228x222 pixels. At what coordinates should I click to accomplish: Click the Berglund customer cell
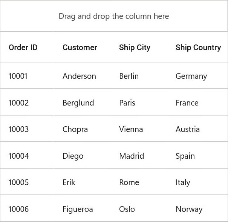(82, 102)
